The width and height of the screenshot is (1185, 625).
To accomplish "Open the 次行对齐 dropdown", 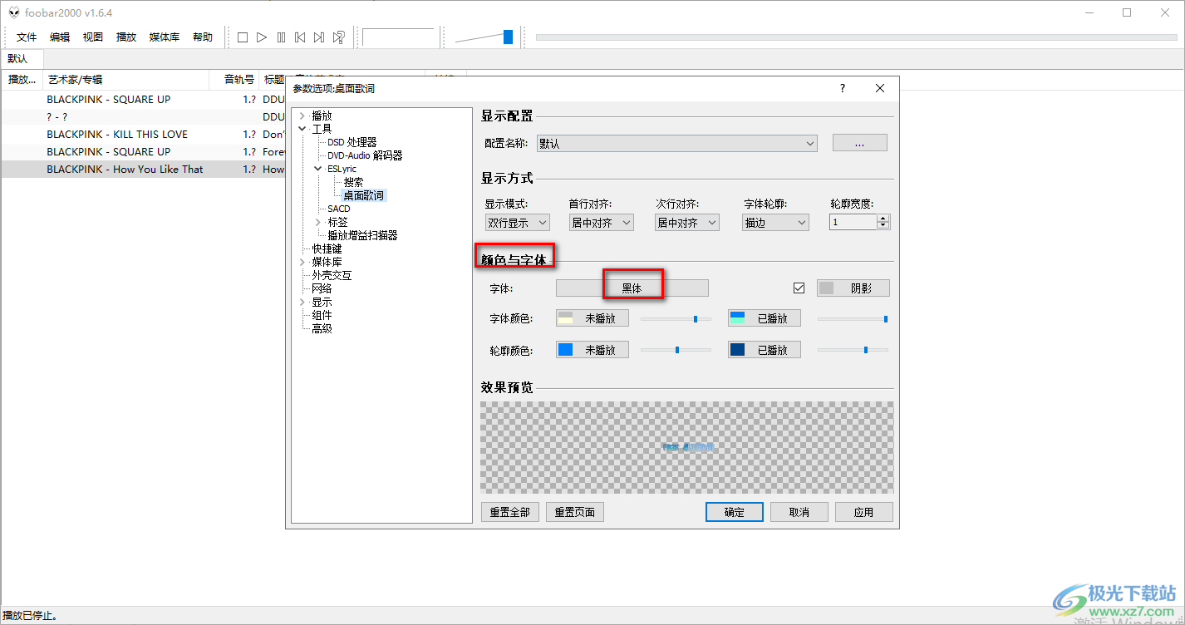I will [687, 223].
